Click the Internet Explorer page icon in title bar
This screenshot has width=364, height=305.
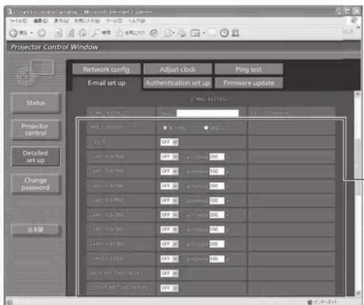coord(10,11)
